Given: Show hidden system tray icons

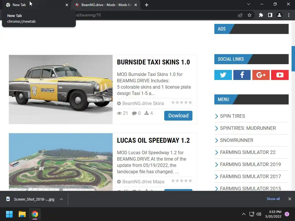Looking at the screenshot, I should (x=244, y=214).
